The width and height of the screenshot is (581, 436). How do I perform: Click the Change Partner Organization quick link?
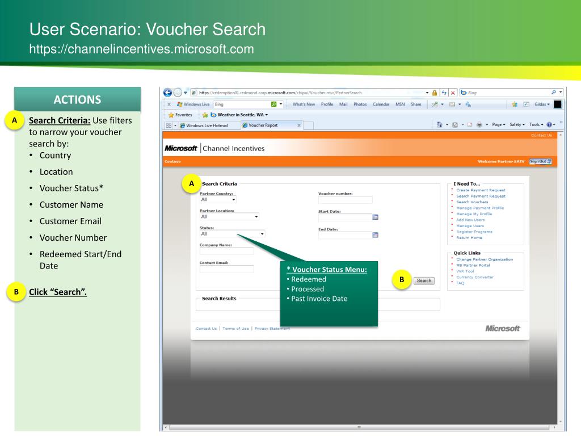point(485,259)
